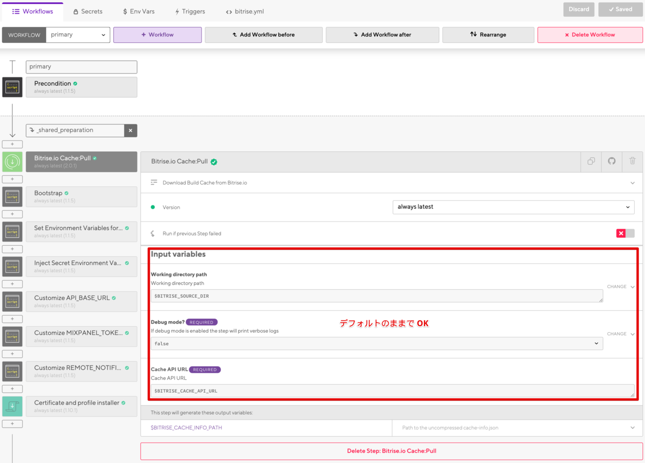This screenshot has width=645, height=463.
Task: Click the Discard button
Action: (x=579, y=9)
